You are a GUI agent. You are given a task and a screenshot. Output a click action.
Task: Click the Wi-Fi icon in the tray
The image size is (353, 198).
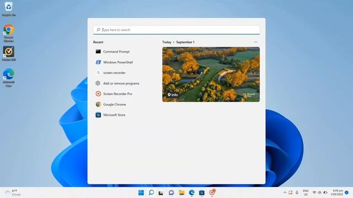pos(314,193)
